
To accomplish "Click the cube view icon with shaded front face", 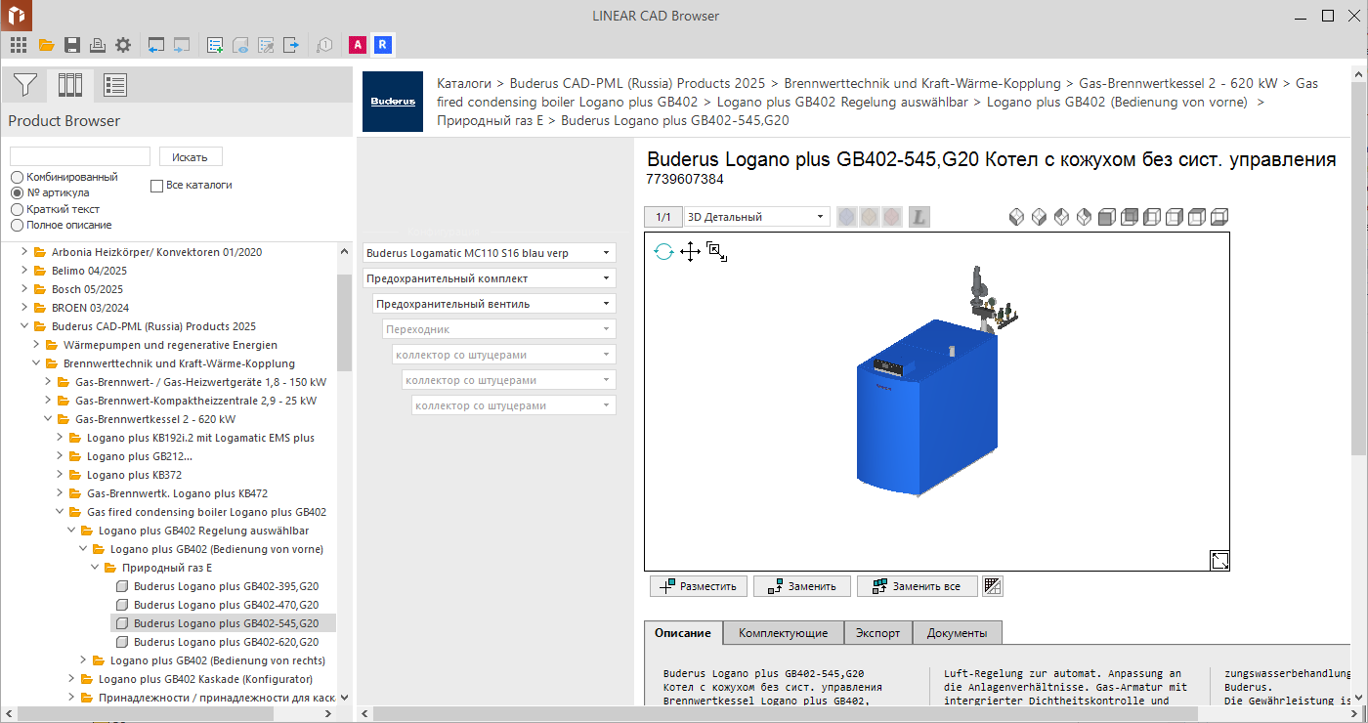I will 1107,217.
